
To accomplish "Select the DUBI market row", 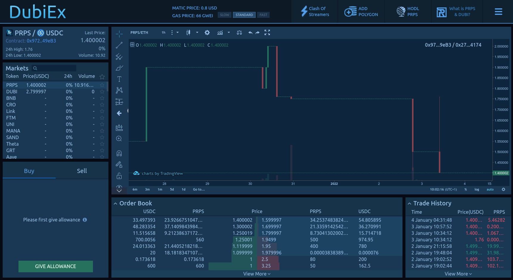I will [x=55, y=92].
